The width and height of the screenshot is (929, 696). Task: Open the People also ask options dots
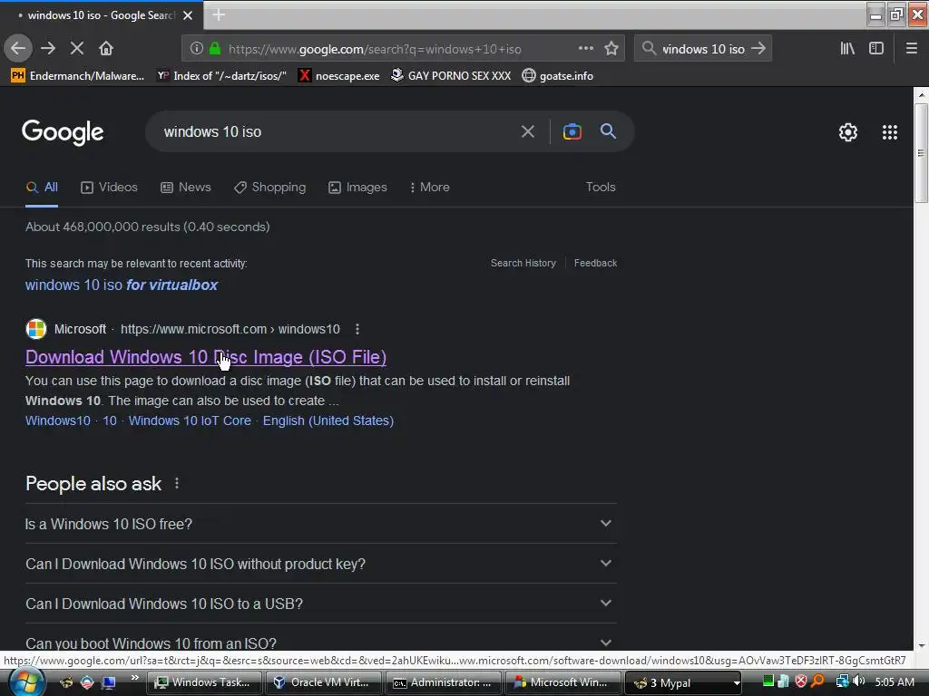177,484
